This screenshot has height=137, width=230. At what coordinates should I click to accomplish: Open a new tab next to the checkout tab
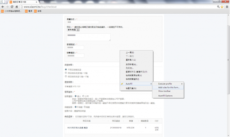tap(42, 2)
